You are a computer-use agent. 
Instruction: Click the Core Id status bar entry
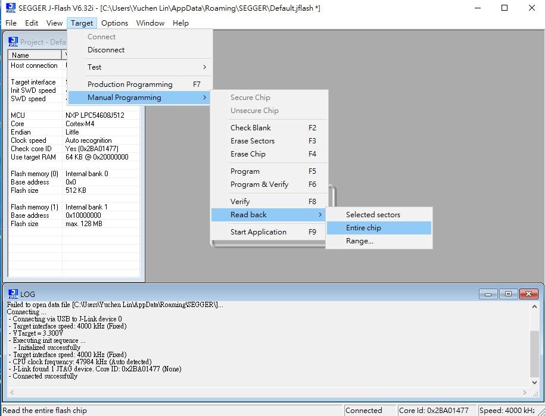click(437, 411)
